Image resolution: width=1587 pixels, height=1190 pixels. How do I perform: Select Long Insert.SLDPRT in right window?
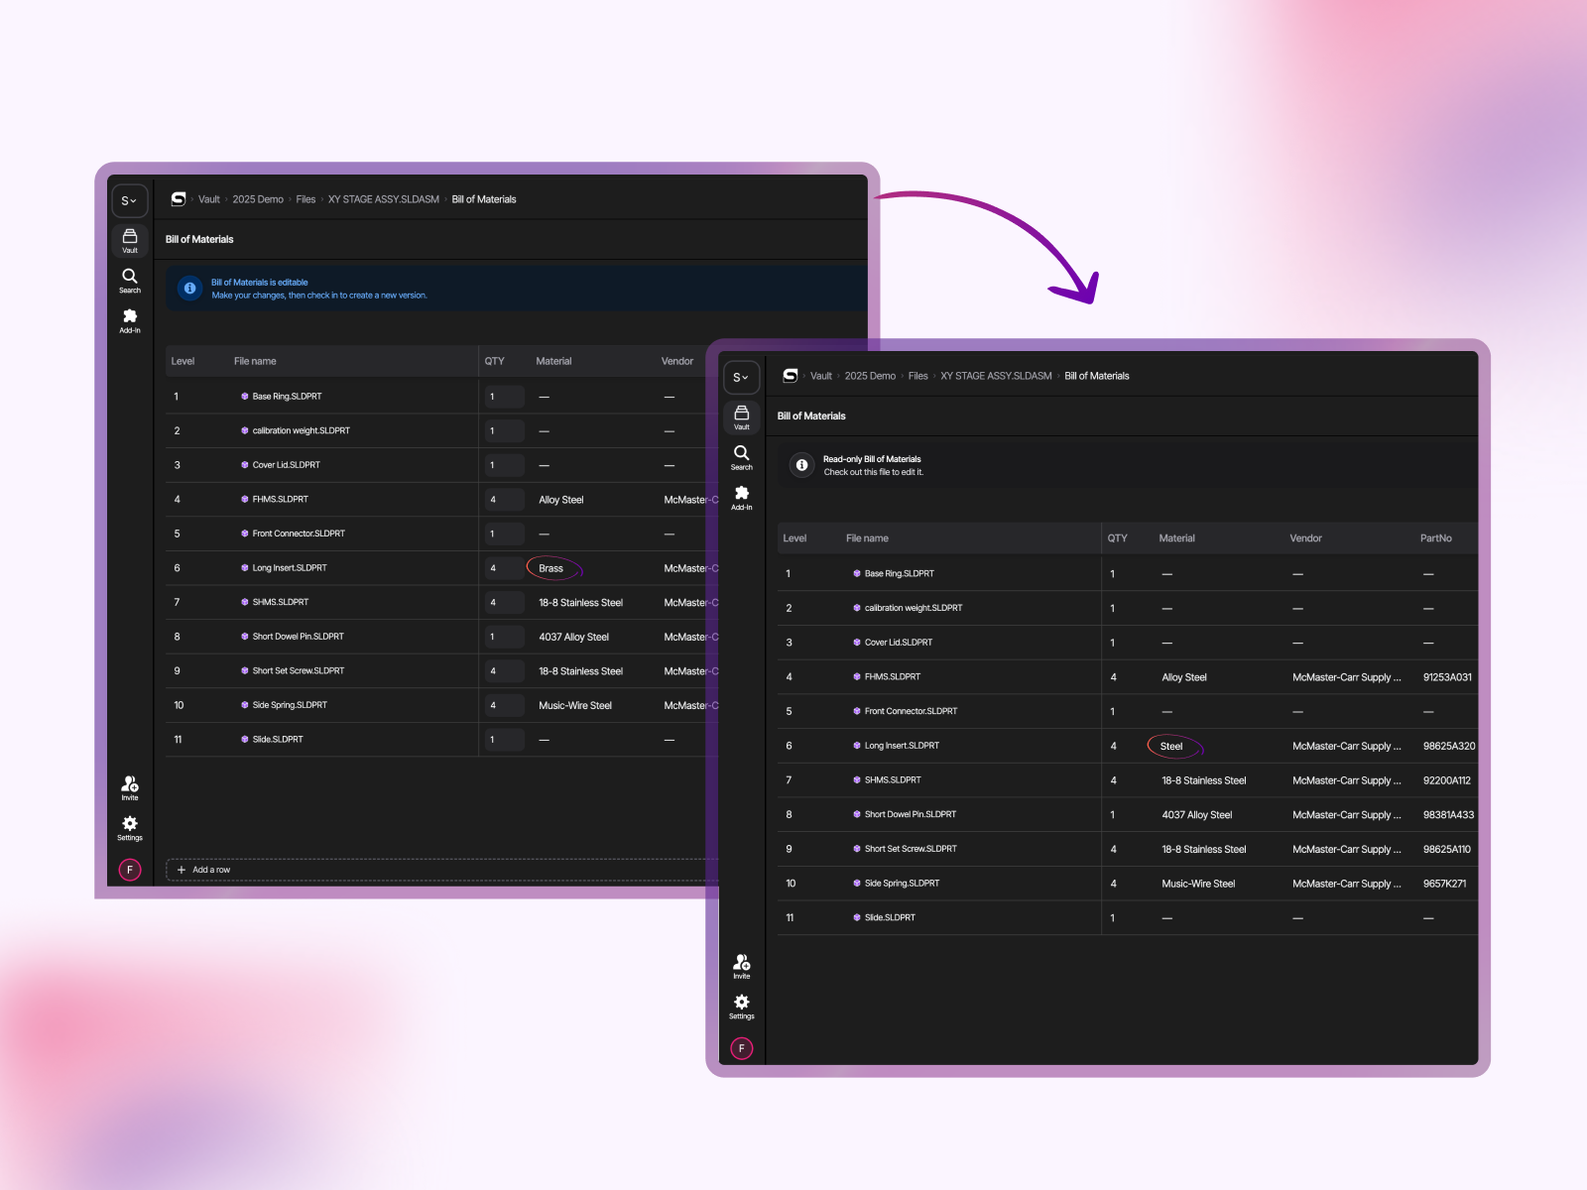click(x=902, y=746)
